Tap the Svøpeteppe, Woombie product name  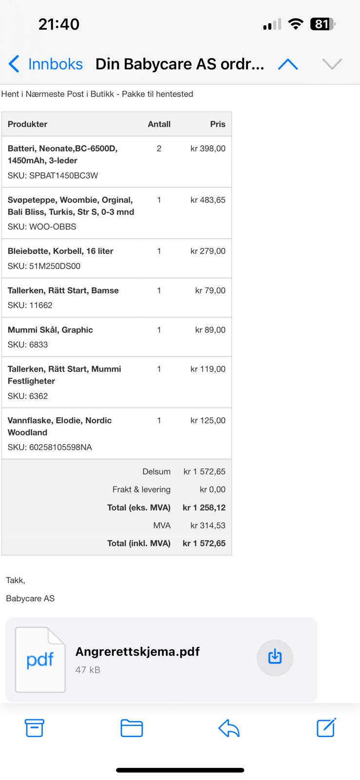coord(71,206)
